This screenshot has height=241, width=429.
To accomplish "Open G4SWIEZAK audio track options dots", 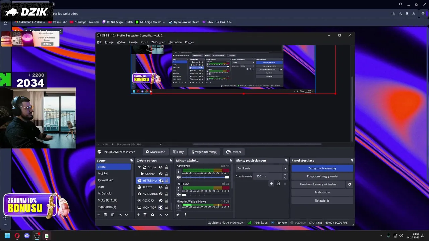I will tap(179, 171).
